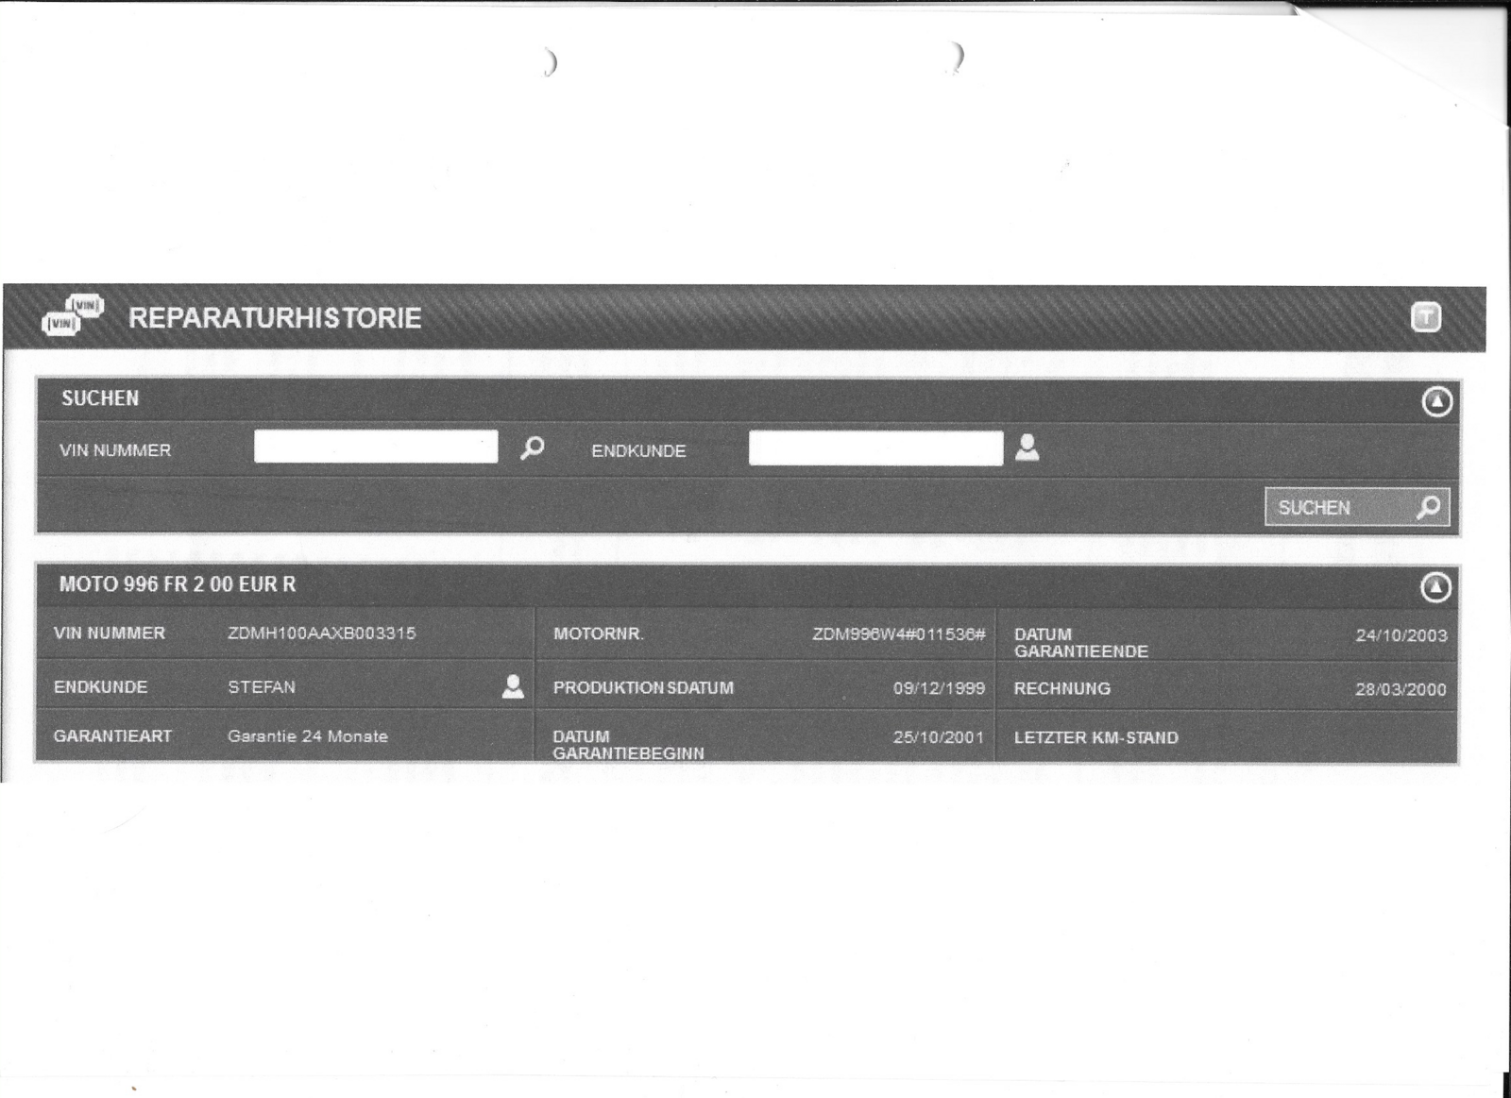1511x1098 pixels.
Task: Click the LETZTER KM-STAND label
Action: click(x=1095, y=737)
